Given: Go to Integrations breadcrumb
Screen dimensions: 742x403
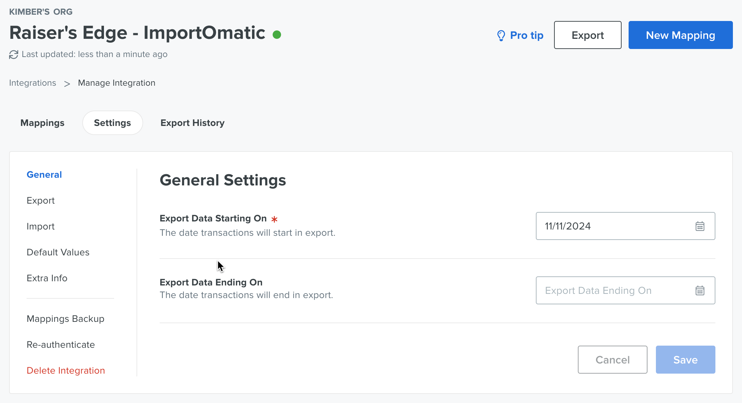Looking at the screenshot, I should tap(33, 83).
